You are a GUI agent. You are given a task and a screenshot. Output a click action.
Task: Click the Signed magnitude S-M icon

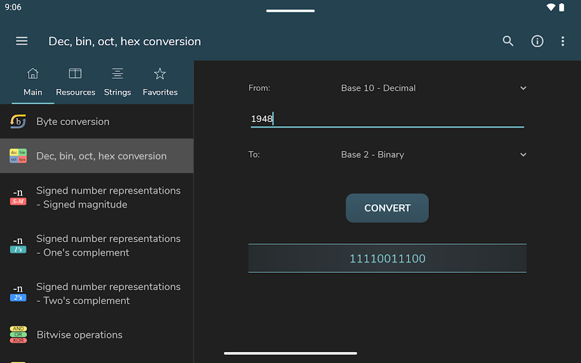pos(18,197)
